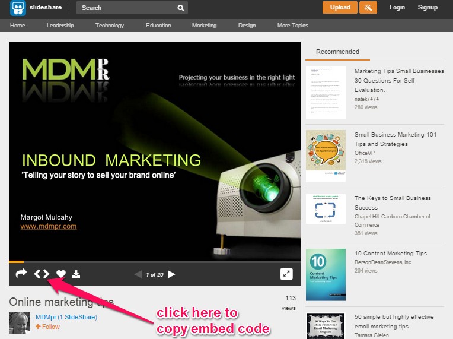Viewport: 453px width, 339px height.
Task: Click Chapel Hill-Carrboro Chamber of Commerce author
Action: [x=392, y=221]
